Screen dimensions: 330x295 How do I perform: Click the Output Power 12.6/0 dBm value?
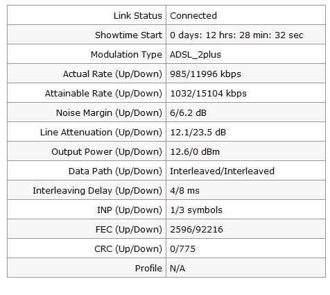[195, 152]
